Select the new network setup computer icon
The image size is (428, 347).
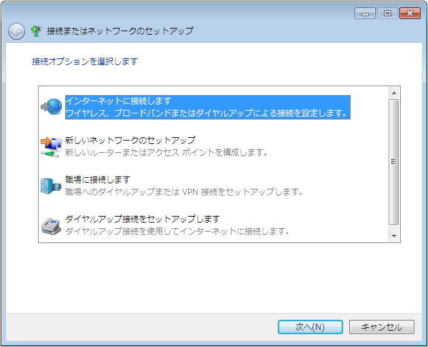click(52, 147)
